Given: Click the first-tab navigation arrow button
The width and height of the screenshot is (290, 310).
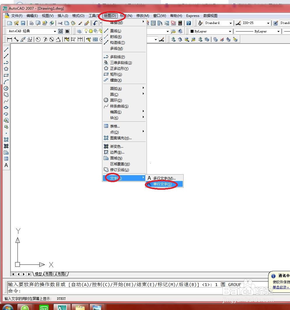Looking at the screenshot, I should pos(13,274).
